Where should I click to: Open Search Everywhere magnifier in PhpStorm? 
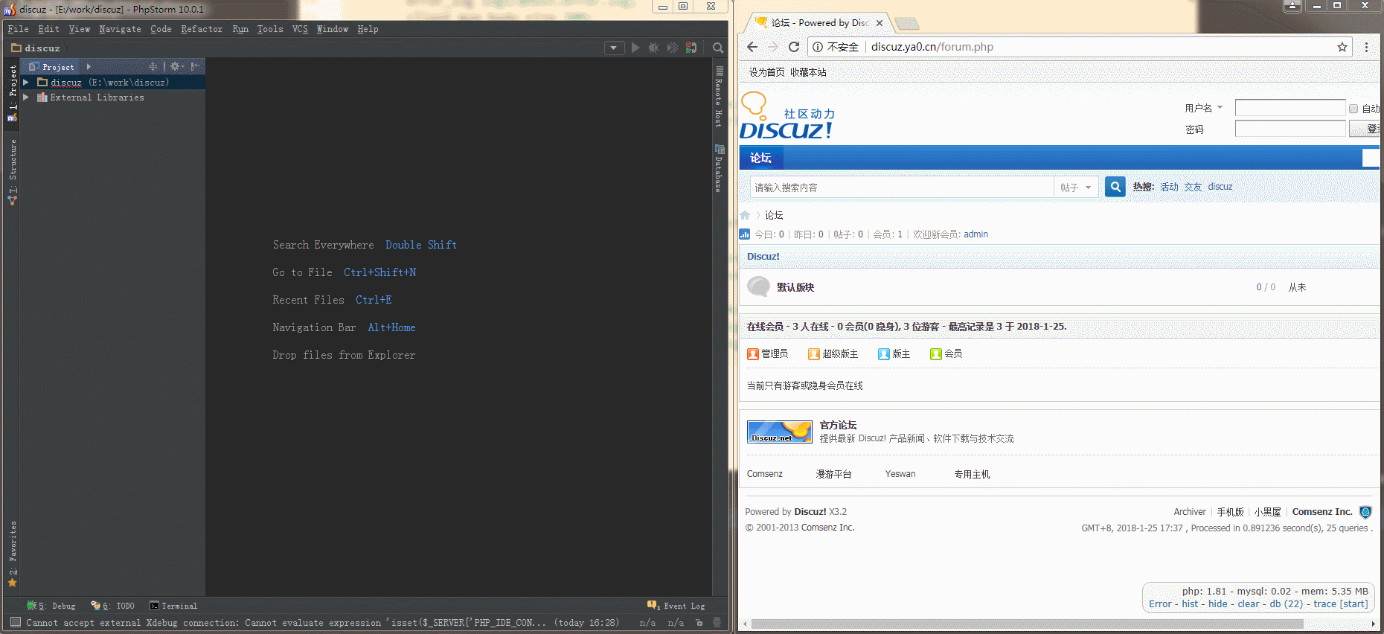pyautogui.click(x=718, y=48)
